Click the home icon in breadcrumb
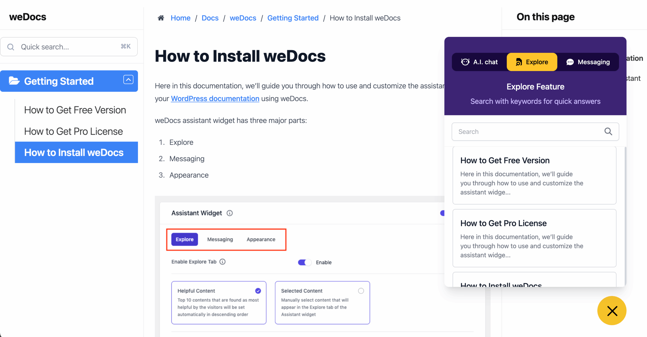Viewport: 647px width, 337px height. coord(161,18)
